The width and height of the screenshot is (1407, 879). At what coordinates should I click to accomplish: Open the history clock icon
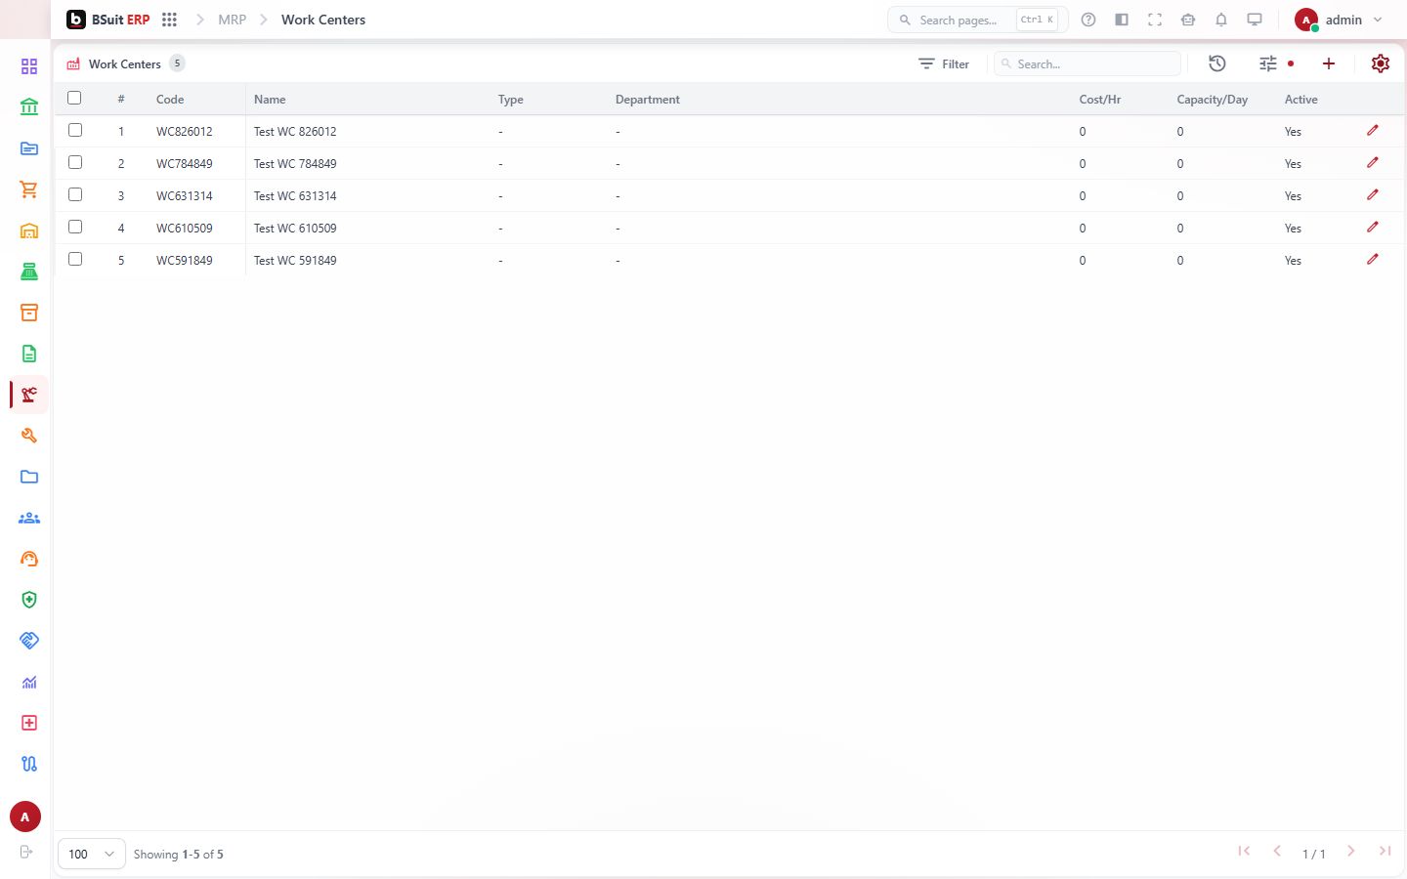coord(1217,63)
